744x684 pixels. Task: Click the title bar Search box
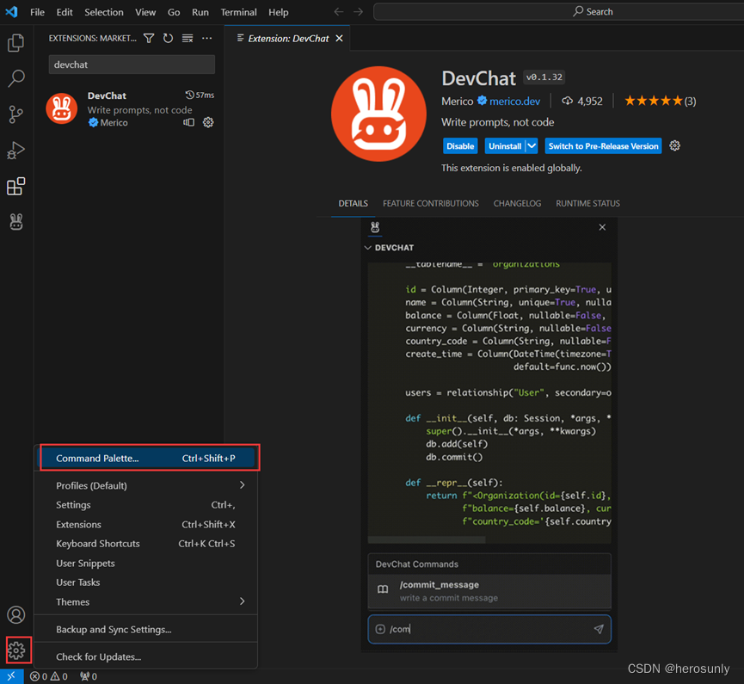(x=558, y=12)
